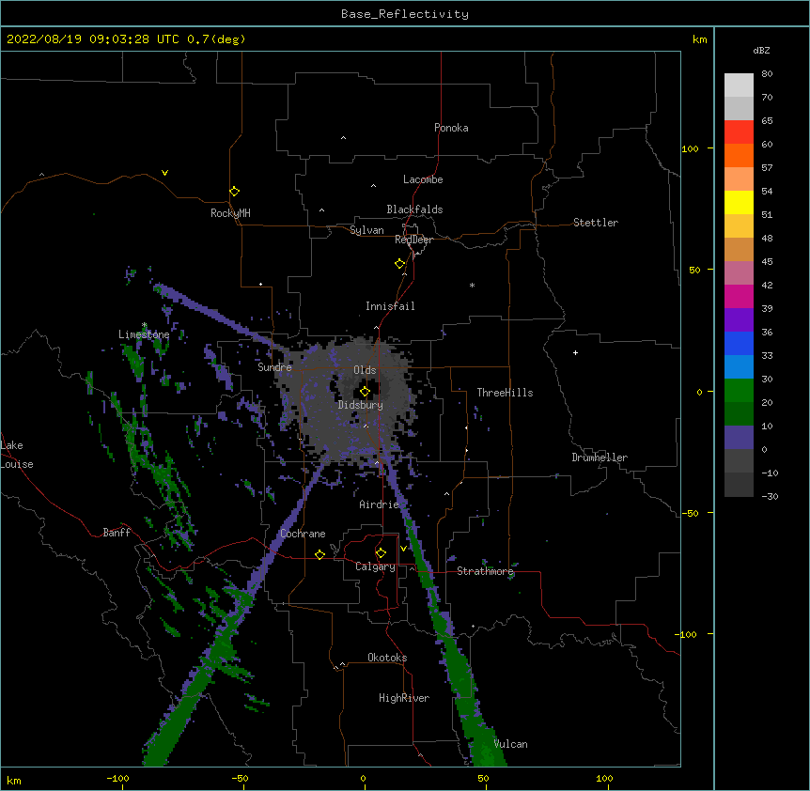Click the 50 km label on the bottom axis

click(483, 778)
